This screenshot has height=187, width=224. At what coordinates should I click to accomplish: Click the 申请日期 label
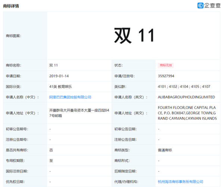[x=13, y=76]
